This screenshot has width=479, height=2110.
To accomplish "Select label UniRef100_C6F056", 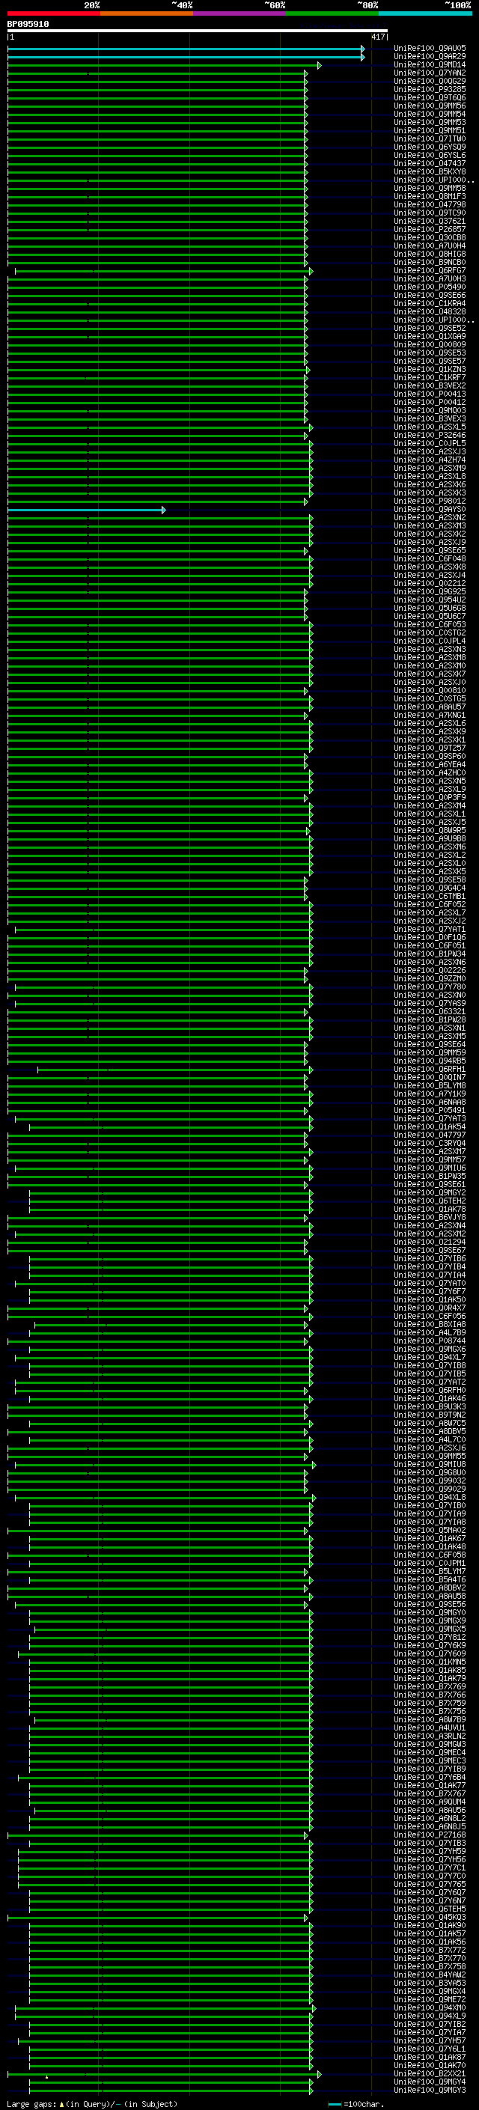I will (x=430, y=1317).
